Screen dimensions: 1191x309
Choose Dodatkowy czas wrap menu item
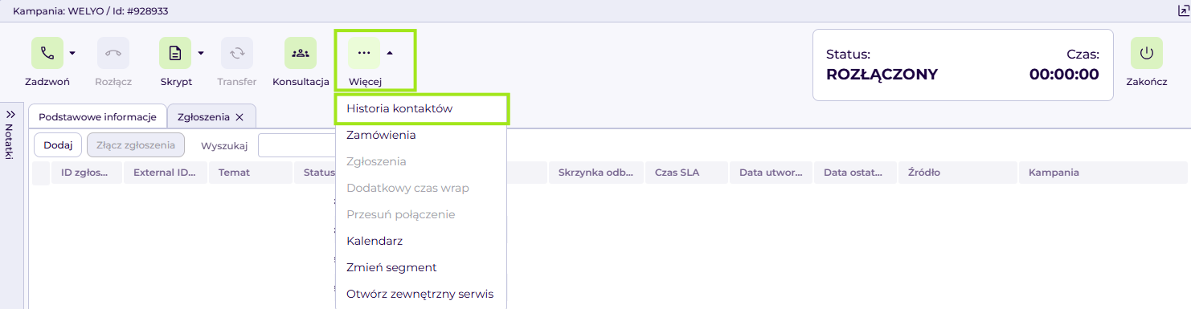click(x=422, y=188)
